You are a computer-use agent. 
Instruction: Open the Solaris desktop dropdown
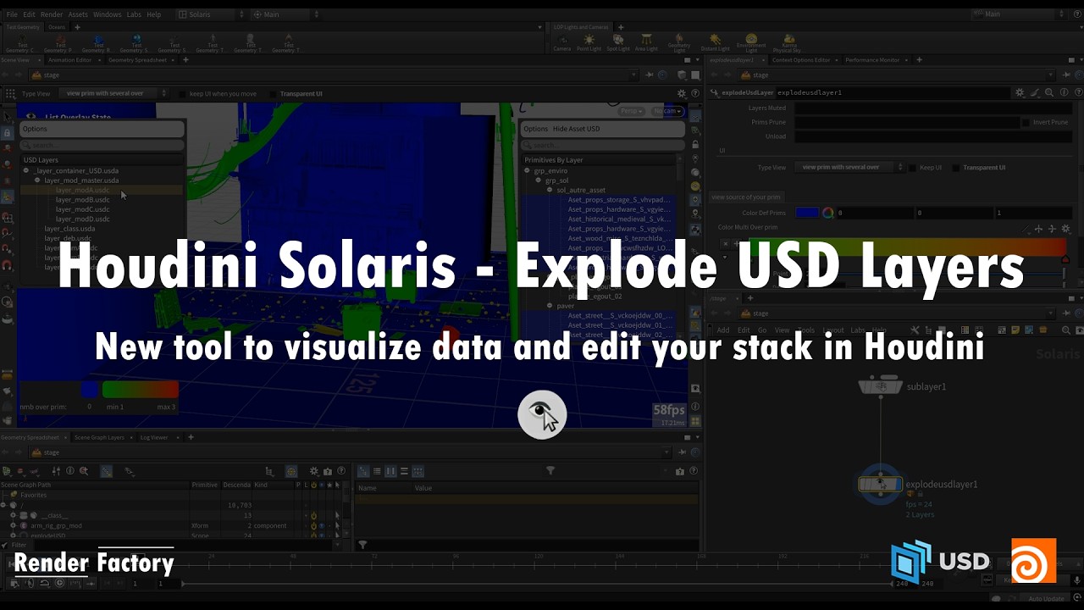[x=212, y=14]
